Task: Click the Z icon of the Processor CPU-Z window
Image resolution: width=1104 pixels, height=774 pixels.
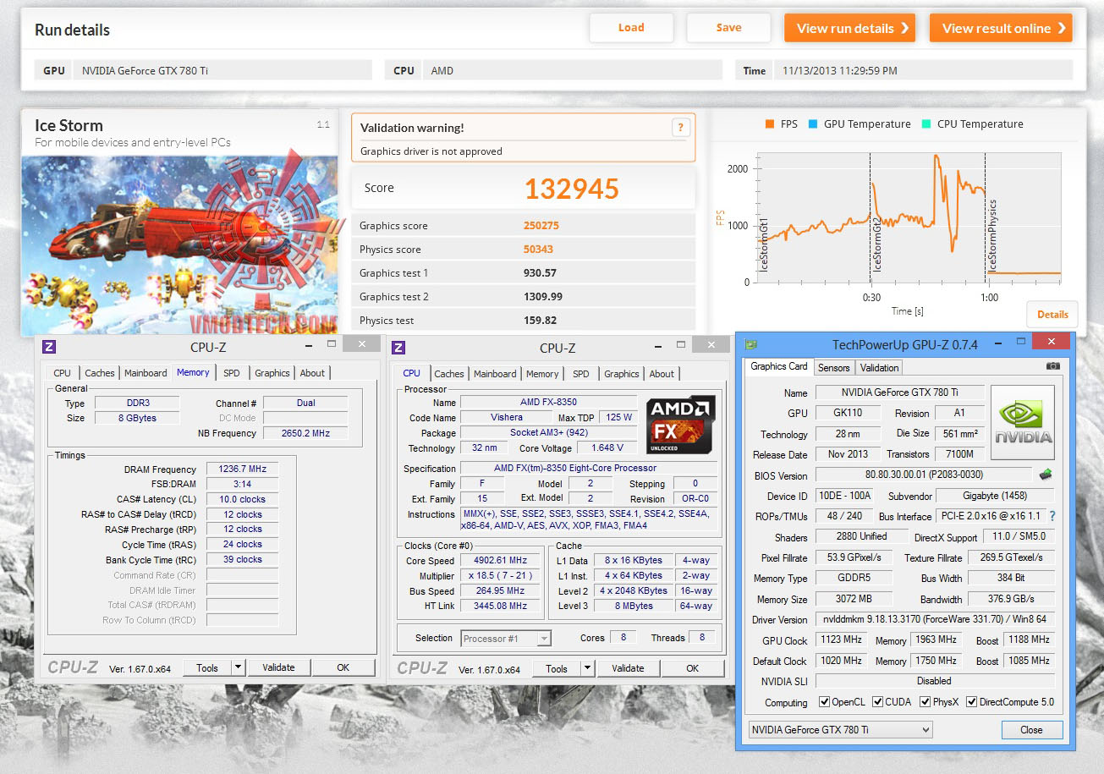Action: (399, 347)
